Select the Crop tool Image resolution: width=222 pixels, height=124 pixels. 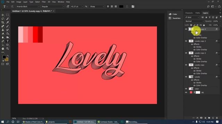(3, 22)
